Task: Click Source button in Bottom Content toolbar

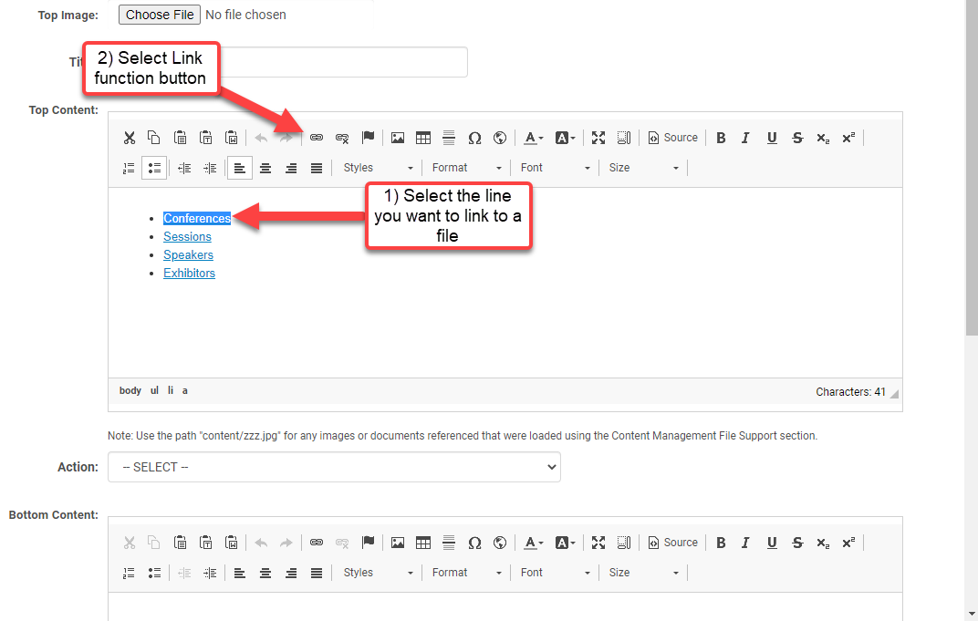Action: (x=673, y=543)
